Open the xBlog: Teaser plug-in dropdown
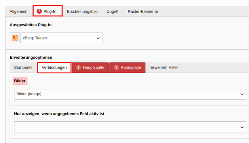This screenshot has height=143, width=249. pos(61,38)
